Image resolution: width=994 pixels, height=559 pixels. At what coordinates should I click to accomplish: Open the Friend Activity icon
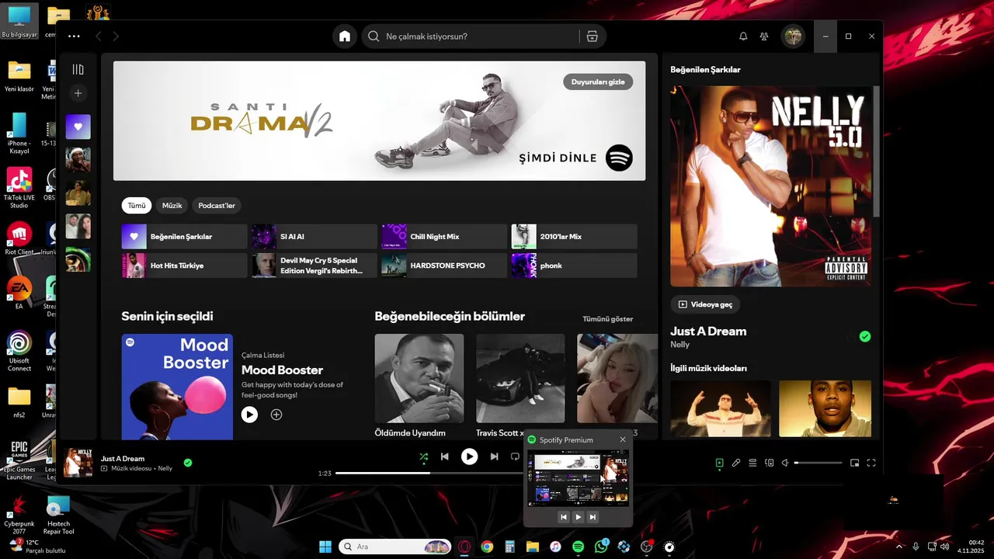pos(765,36)
